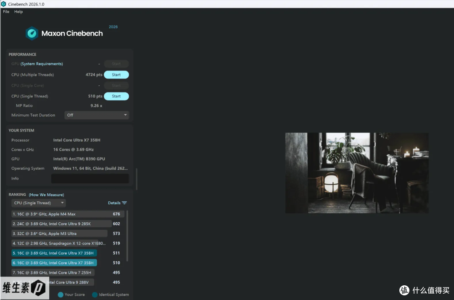This screenshot has height=300, width=454.
Task: Click the Intel(R) Arc(TM) B390 GPU value
Action: click(79, 159)
